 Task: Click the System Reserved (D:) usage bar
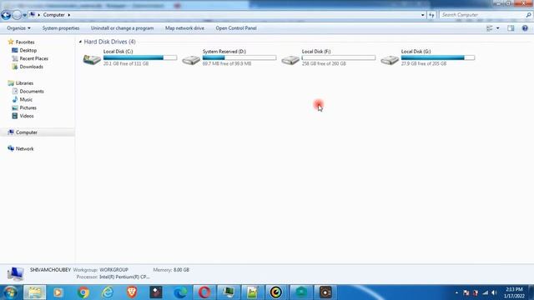239,57
